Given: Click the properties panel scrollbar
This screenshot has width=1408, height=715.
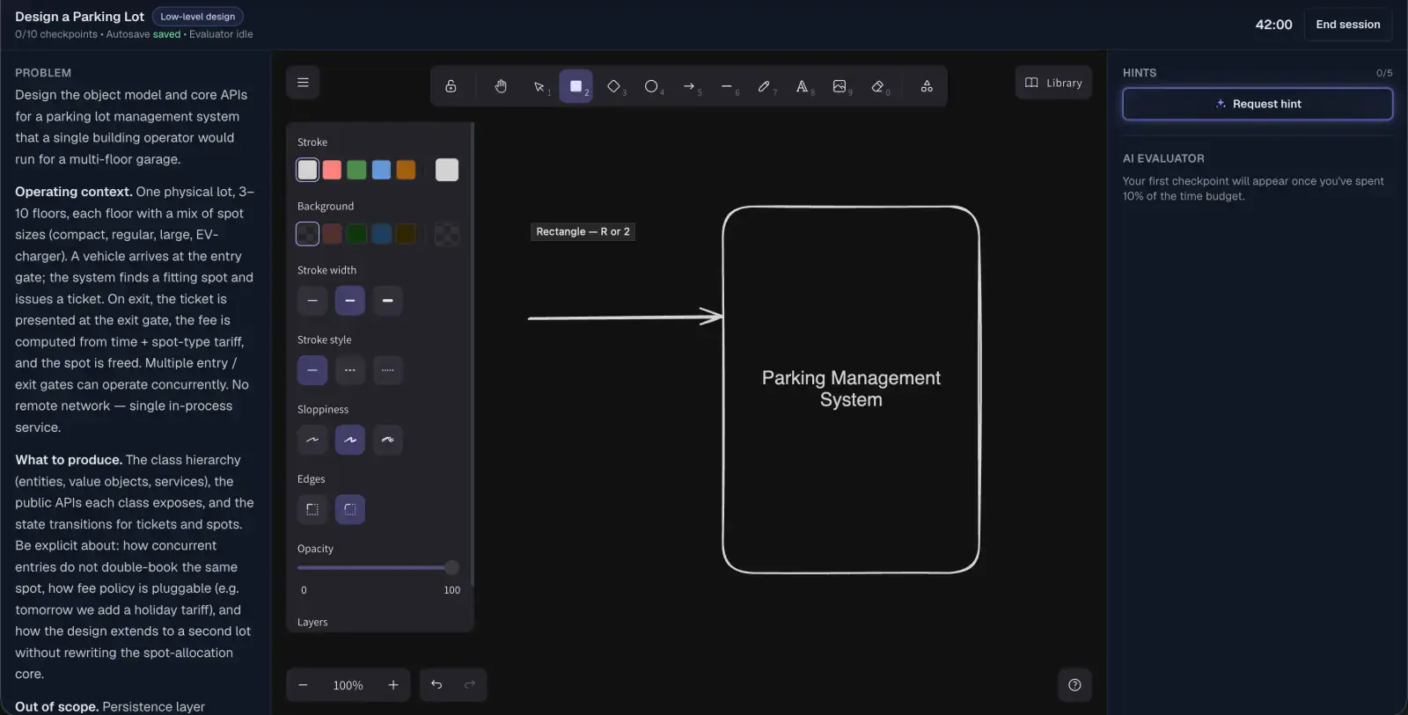Looking at the screenshot, I should tap(473, 354).
